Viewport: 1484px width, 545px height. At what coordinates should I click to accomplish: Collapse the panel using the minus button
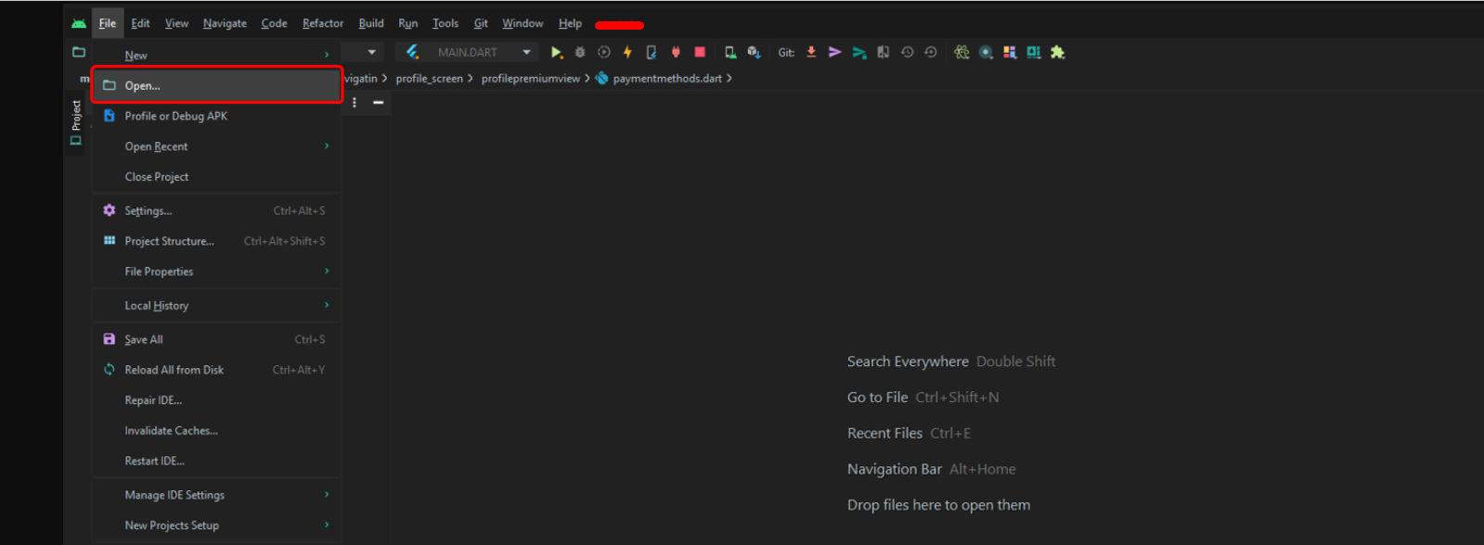(379, 103)
